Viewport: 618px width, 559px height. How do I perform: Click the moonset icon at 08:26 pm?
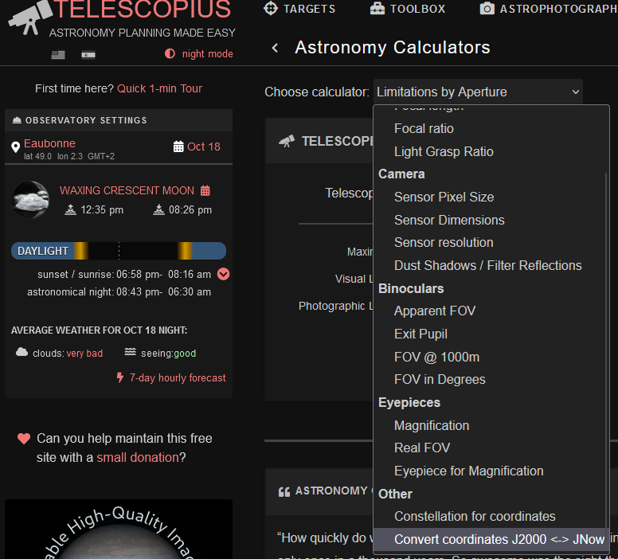tap(158, 209)
